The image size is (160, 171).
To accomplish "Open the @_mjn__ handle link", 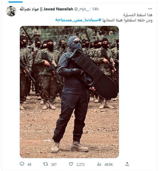I will [x=82, y=9].
